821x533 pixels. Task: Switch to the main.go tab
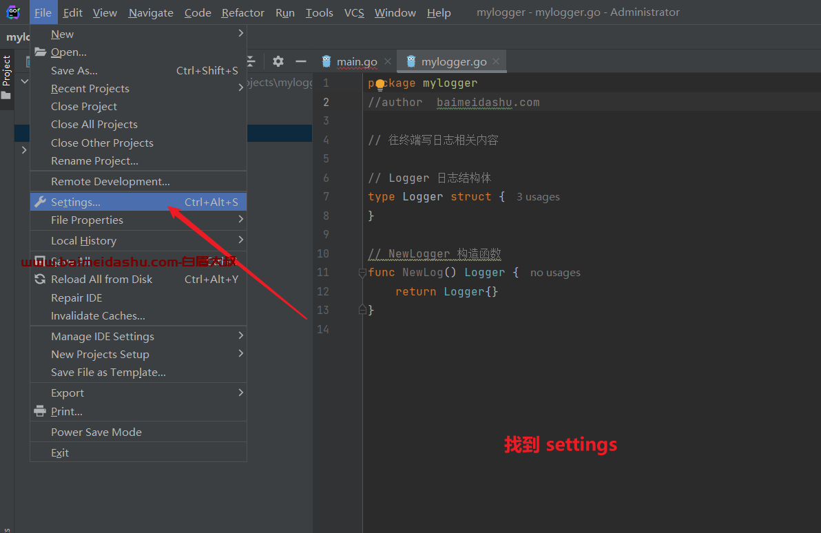[357, 62]
